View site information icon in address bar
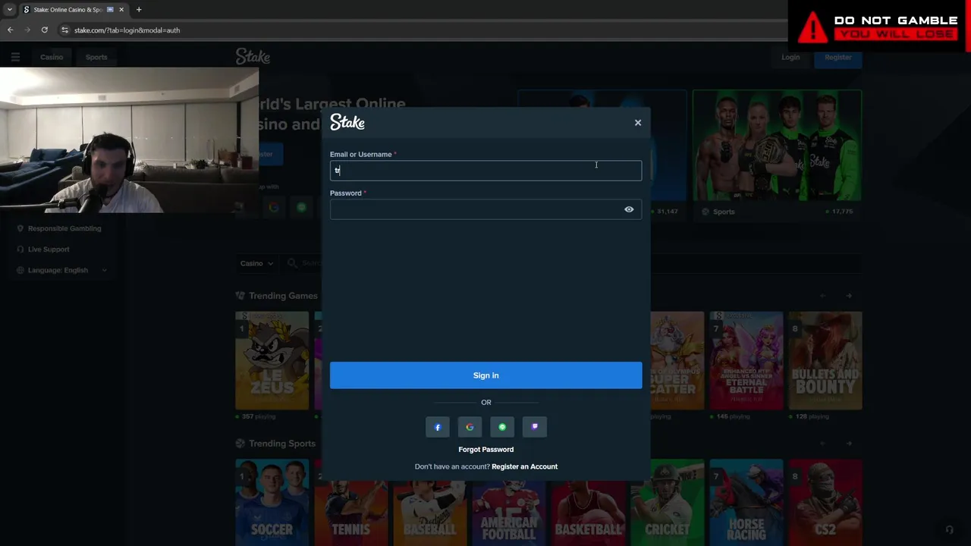Viewport: 971px width, 546px height. pyautogui.click(x=64, y=30)
